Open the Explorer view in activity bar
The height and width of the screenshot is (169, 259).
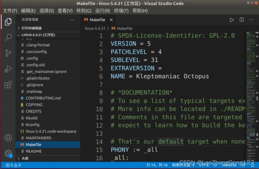pos(8,22)
